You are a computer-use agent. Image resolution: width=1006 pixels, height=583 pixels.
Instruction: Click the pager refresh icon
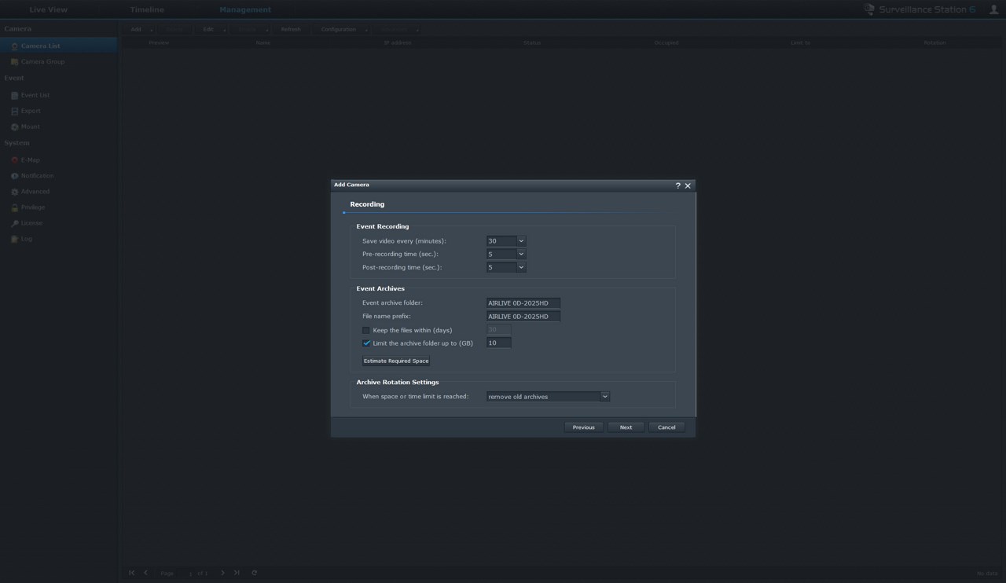point(254,573)
